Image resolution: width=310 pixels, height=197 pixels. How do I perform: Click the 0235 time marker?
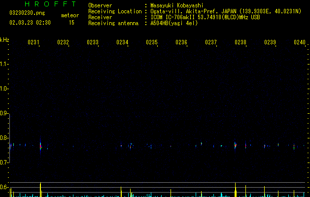point(152,42)
